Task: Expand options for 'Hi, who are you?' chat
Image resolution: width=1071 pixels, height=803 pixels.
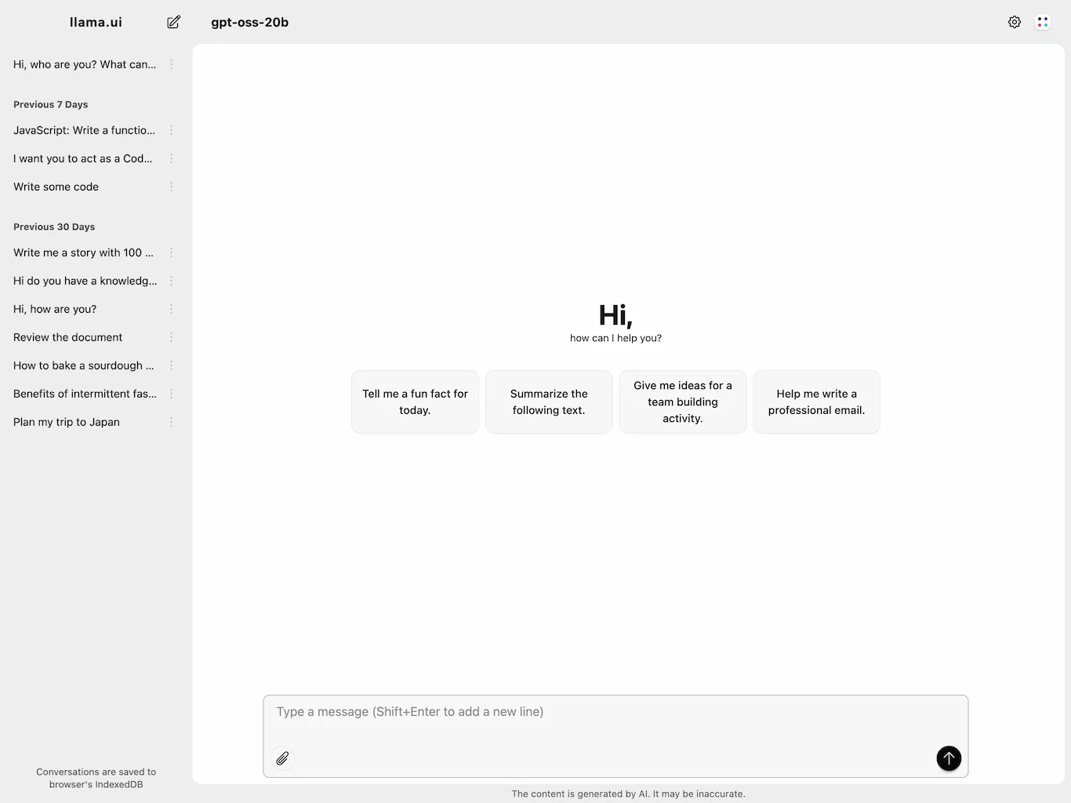Action: 171,64
